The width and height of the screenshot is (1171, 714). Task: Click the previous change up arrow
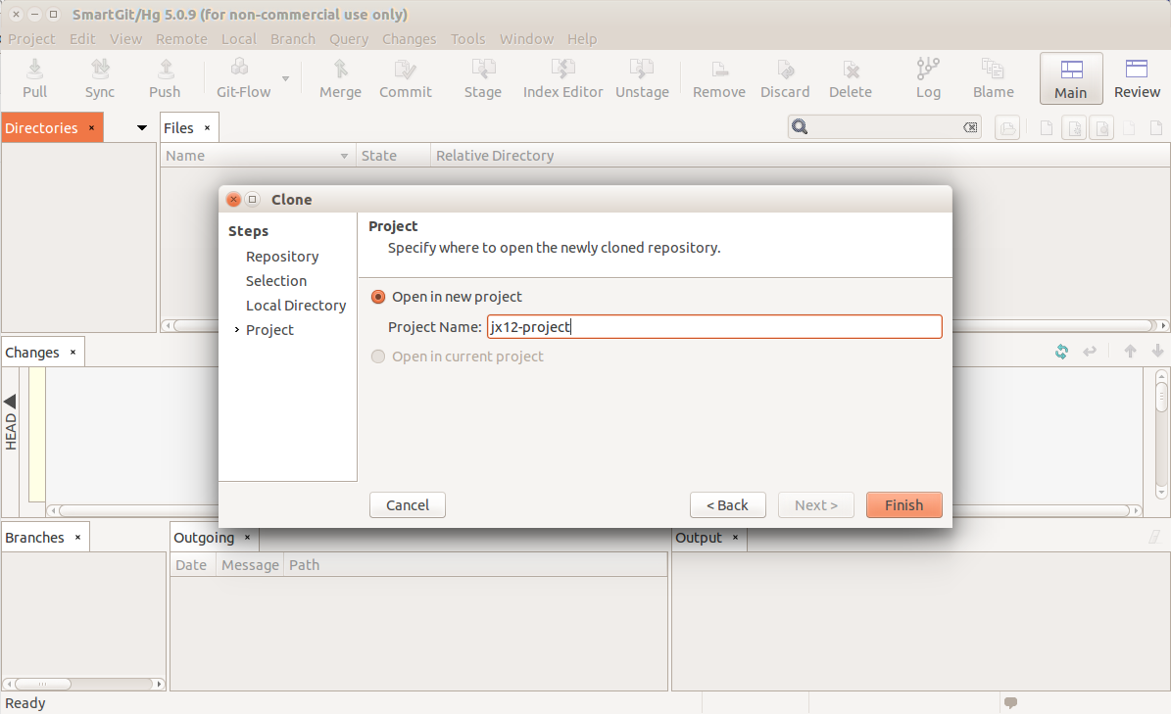pyautogui.click(x=1130, y=352)
